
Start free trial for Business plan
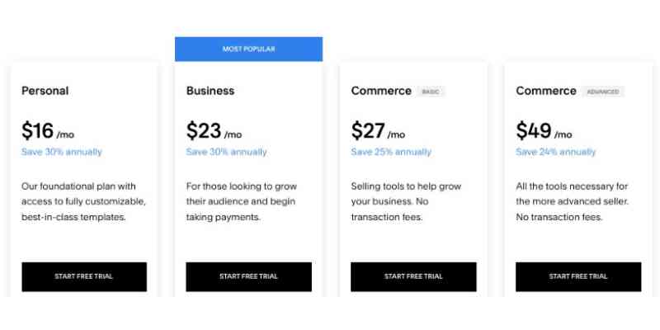coord(248,276)
